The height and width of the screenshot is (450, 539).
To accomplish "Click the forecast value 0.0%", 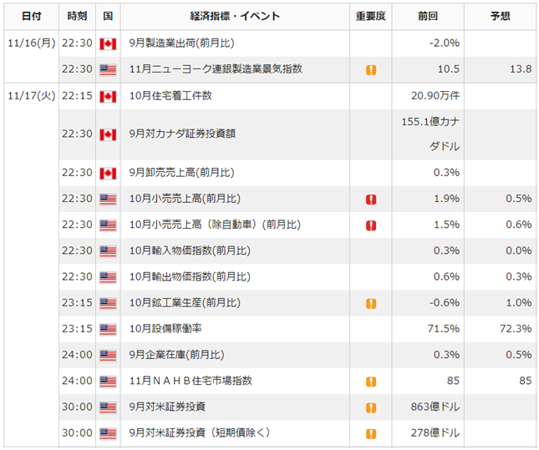I will click(x=519, y=250).
